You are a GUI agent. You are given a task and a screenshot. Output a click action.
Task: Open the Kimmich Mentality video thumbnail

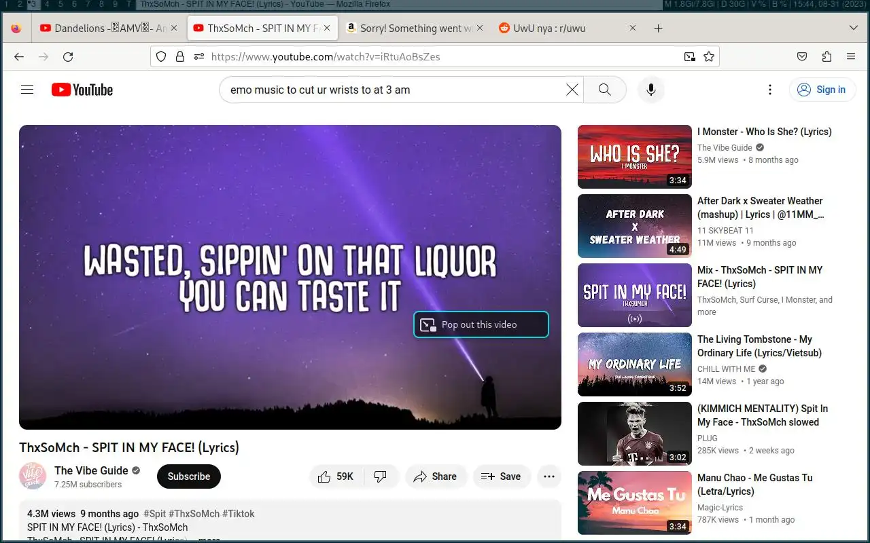coord(635,434)
